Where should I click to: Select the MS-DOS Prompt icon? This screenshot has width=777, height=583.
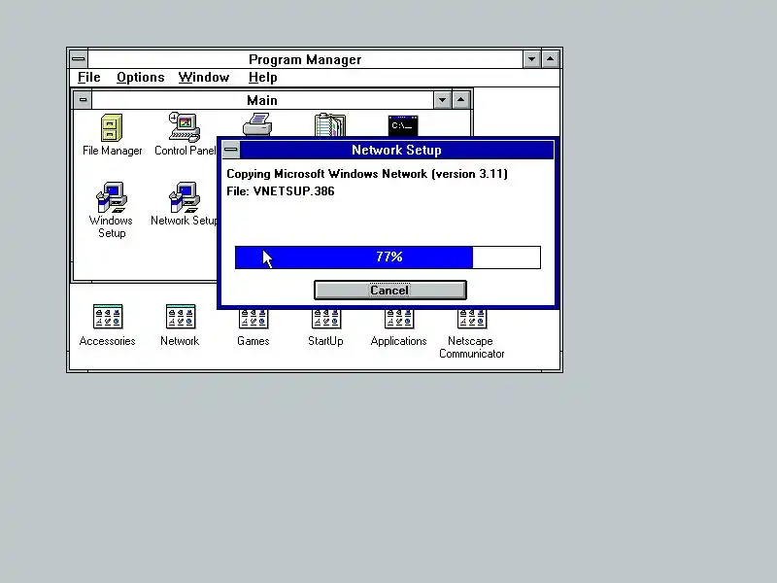(x=403, y=125)
